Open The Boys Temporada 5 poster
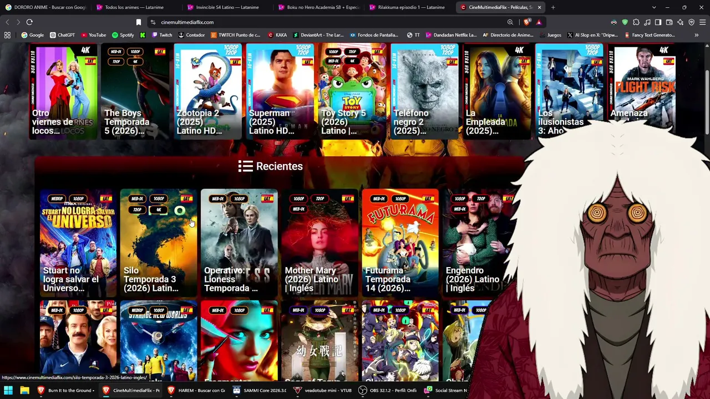This screenshot has height=399, width=710. 135,91
